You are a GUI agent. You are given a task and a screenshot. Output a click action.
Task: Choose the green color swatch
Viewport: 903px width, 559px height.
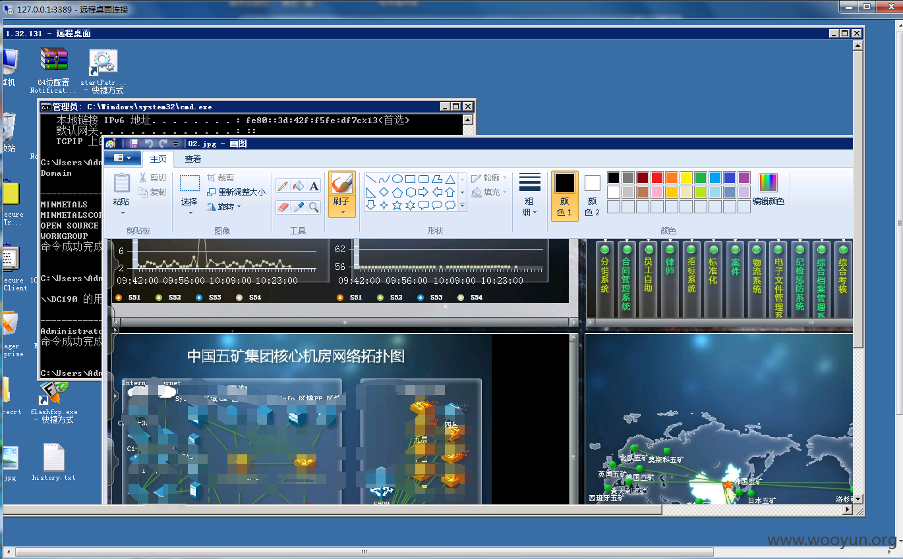pyautogui.click(x=701, y=178)
